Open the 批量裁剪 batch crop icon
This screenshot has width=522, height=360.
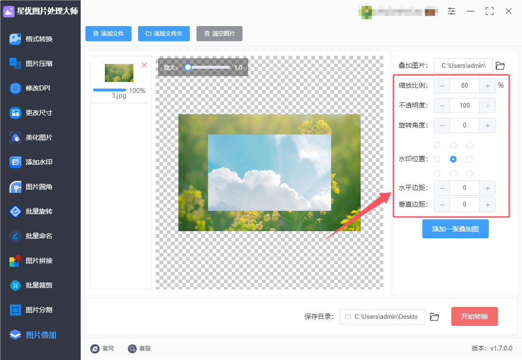click(15, 285)
